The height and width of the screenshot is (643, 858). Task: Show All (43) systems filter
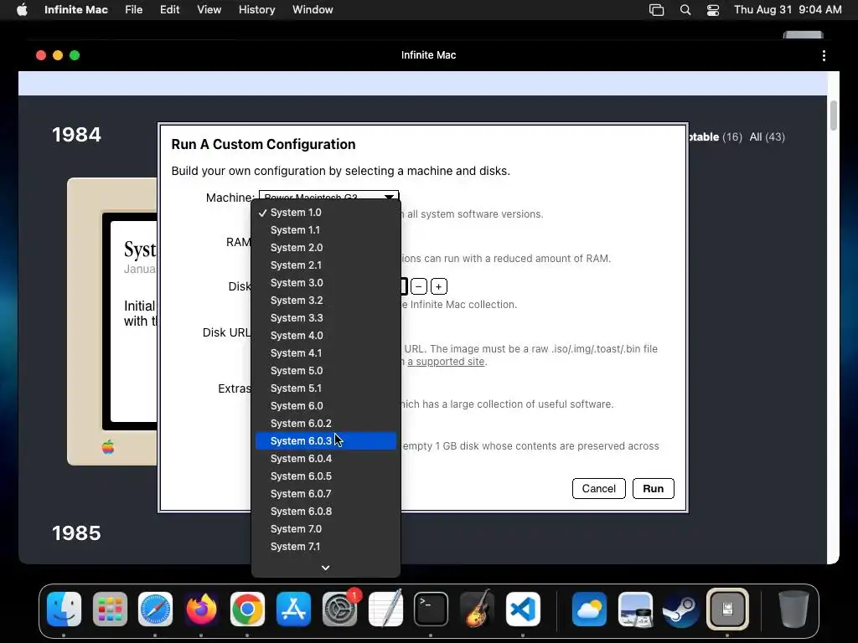[768, 136]
